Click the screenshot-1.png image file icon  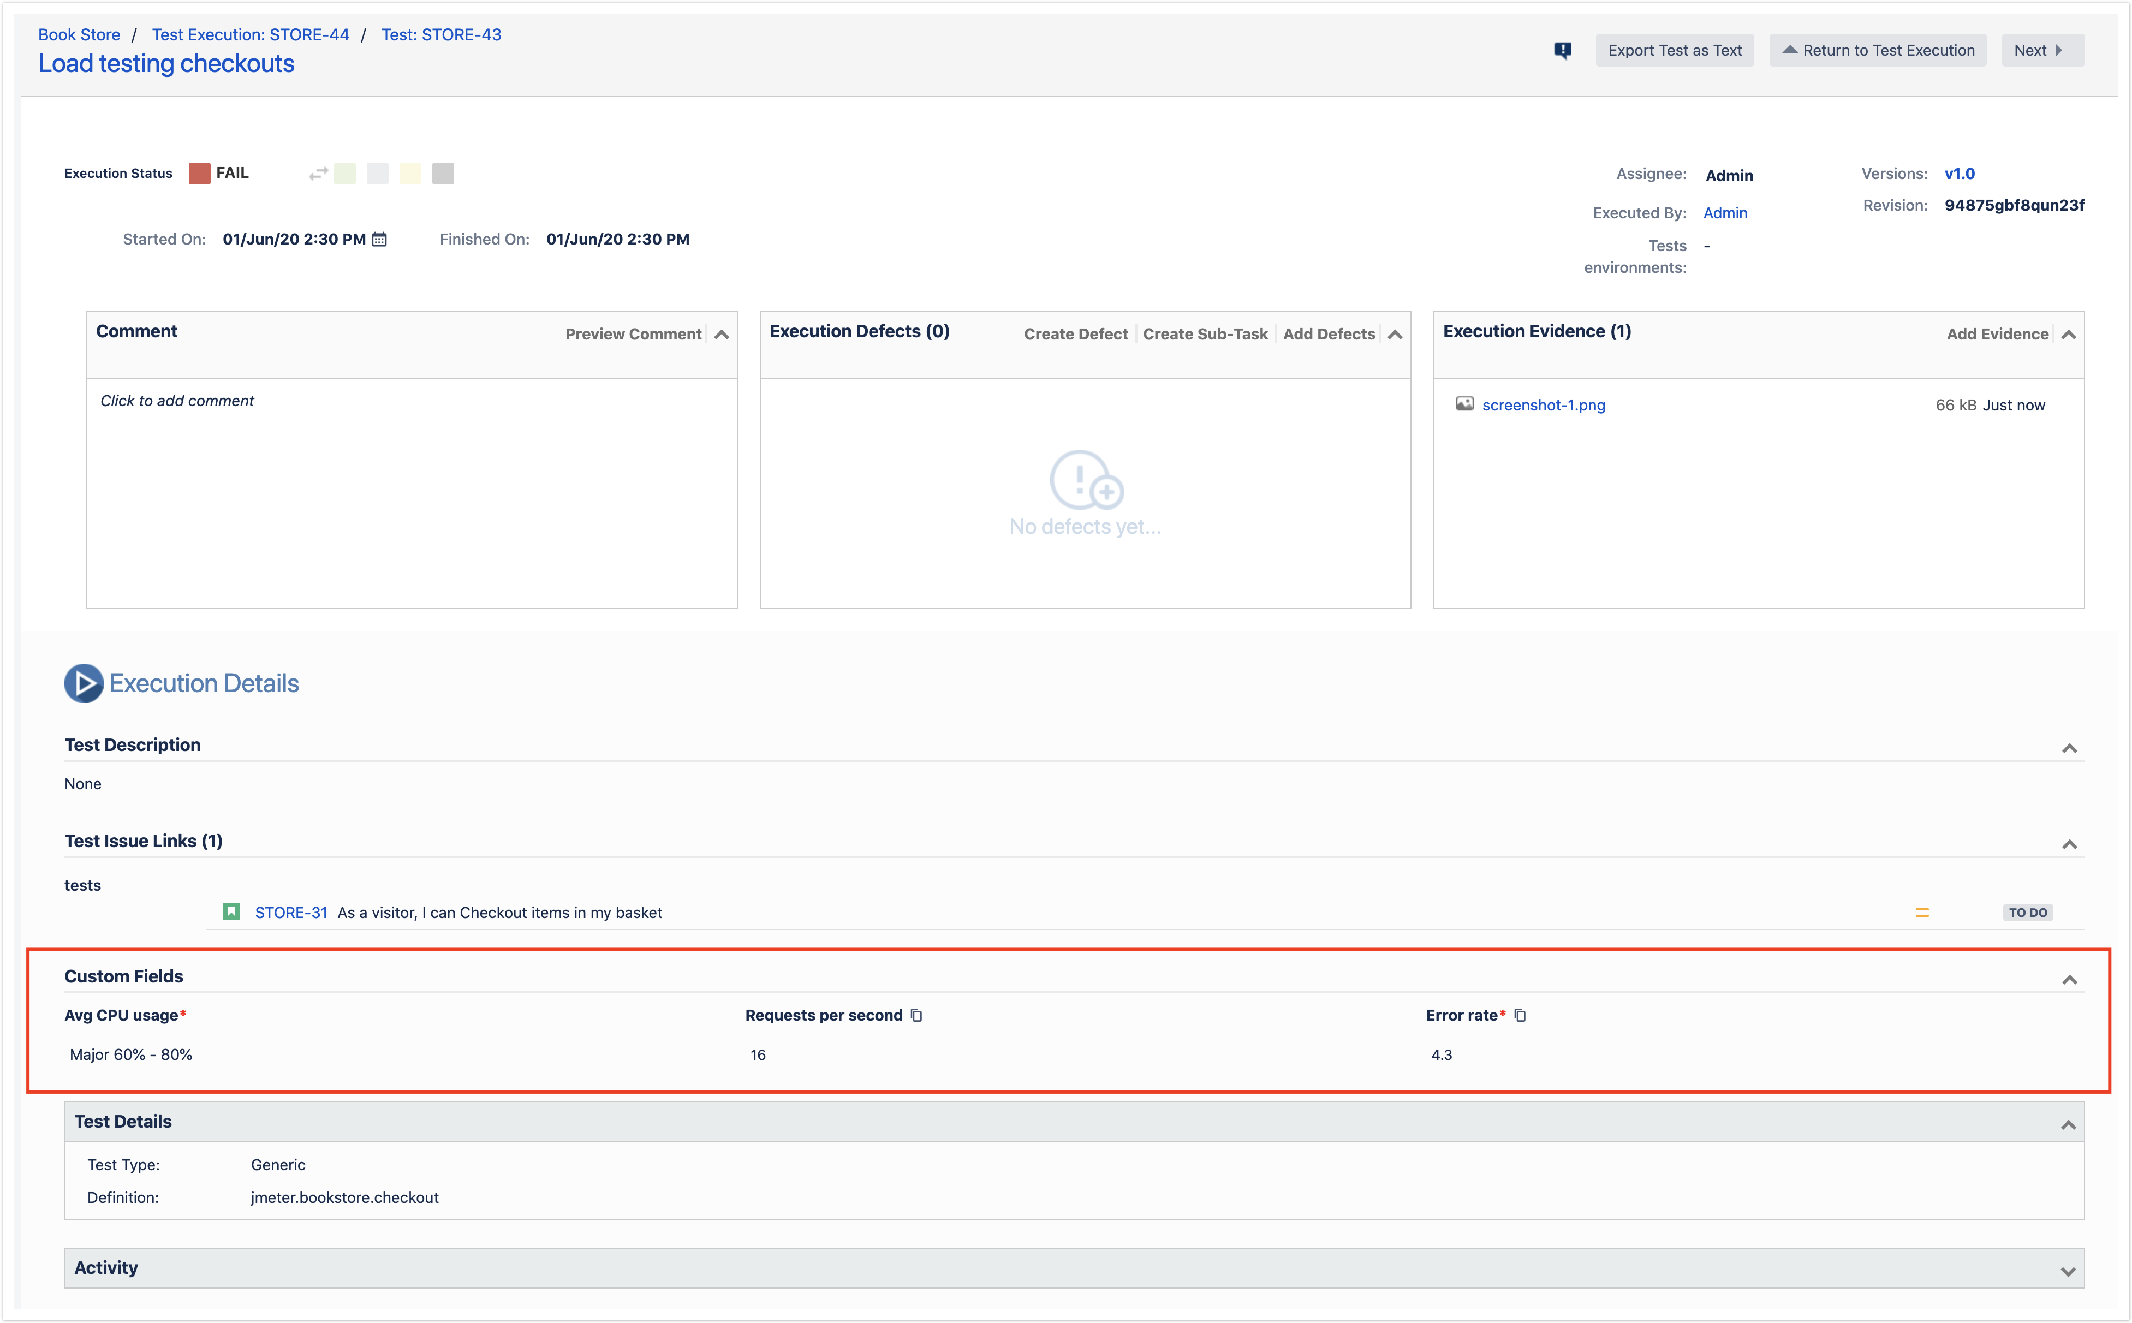click(1463, 403)
